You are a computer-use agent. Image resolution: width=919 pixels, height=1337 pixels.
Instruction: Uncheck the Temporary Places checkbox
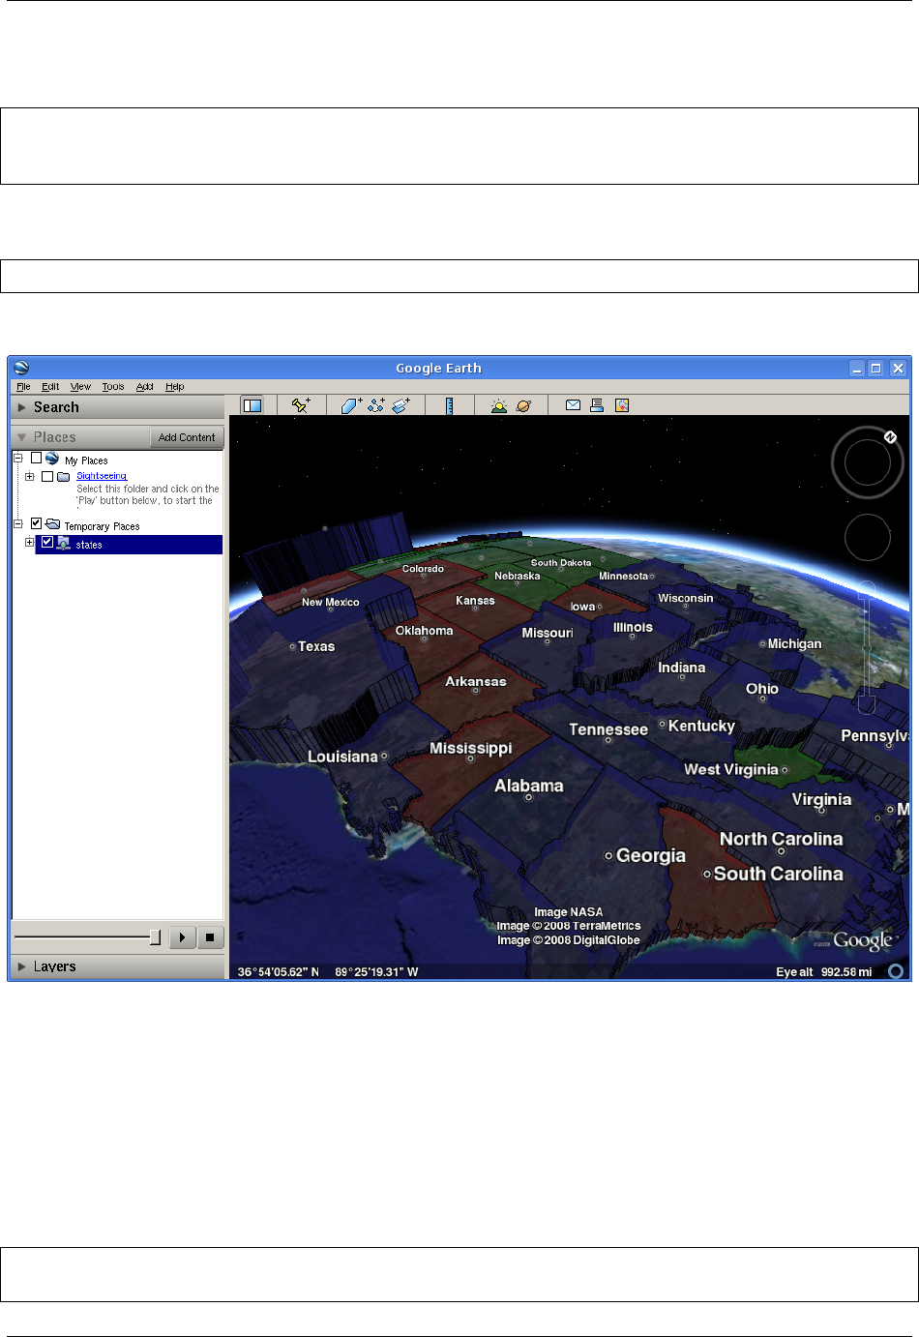[37, 523]
